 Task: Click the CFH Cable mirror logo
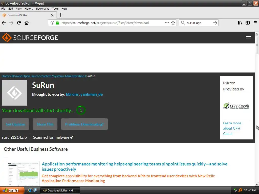(x=236, y=106)
